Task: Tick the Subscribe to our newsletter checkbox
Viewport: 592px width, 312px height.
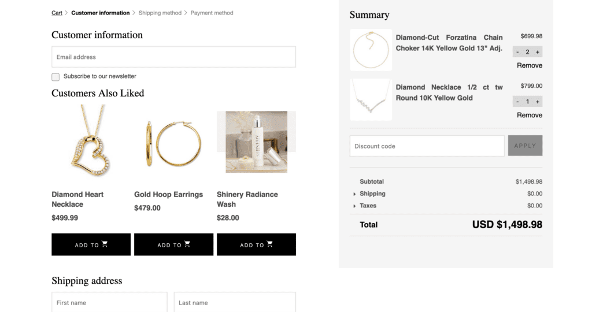Action: tap(55, 77)
